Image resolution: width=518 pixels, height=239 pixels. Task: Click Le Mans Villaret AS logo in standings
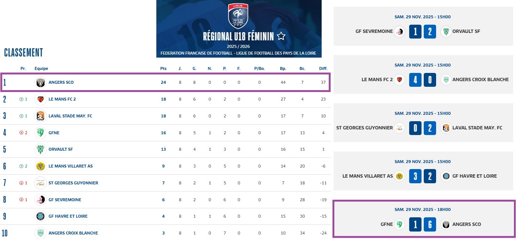tap(40, 166)
